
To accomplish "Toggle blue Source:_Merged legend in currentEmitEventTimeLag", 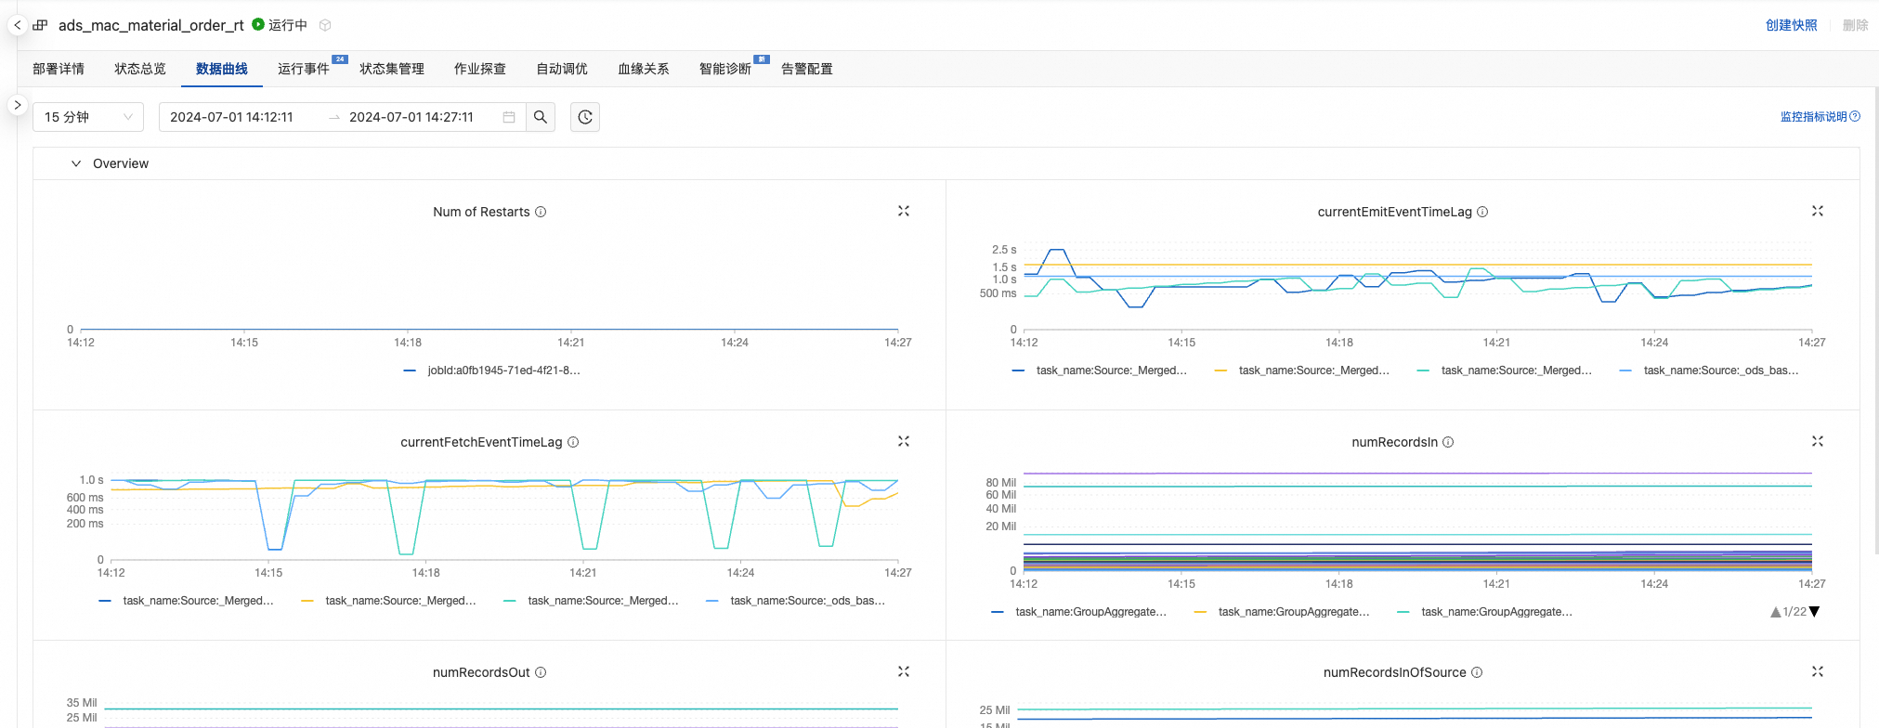I will coord(1100,370).
